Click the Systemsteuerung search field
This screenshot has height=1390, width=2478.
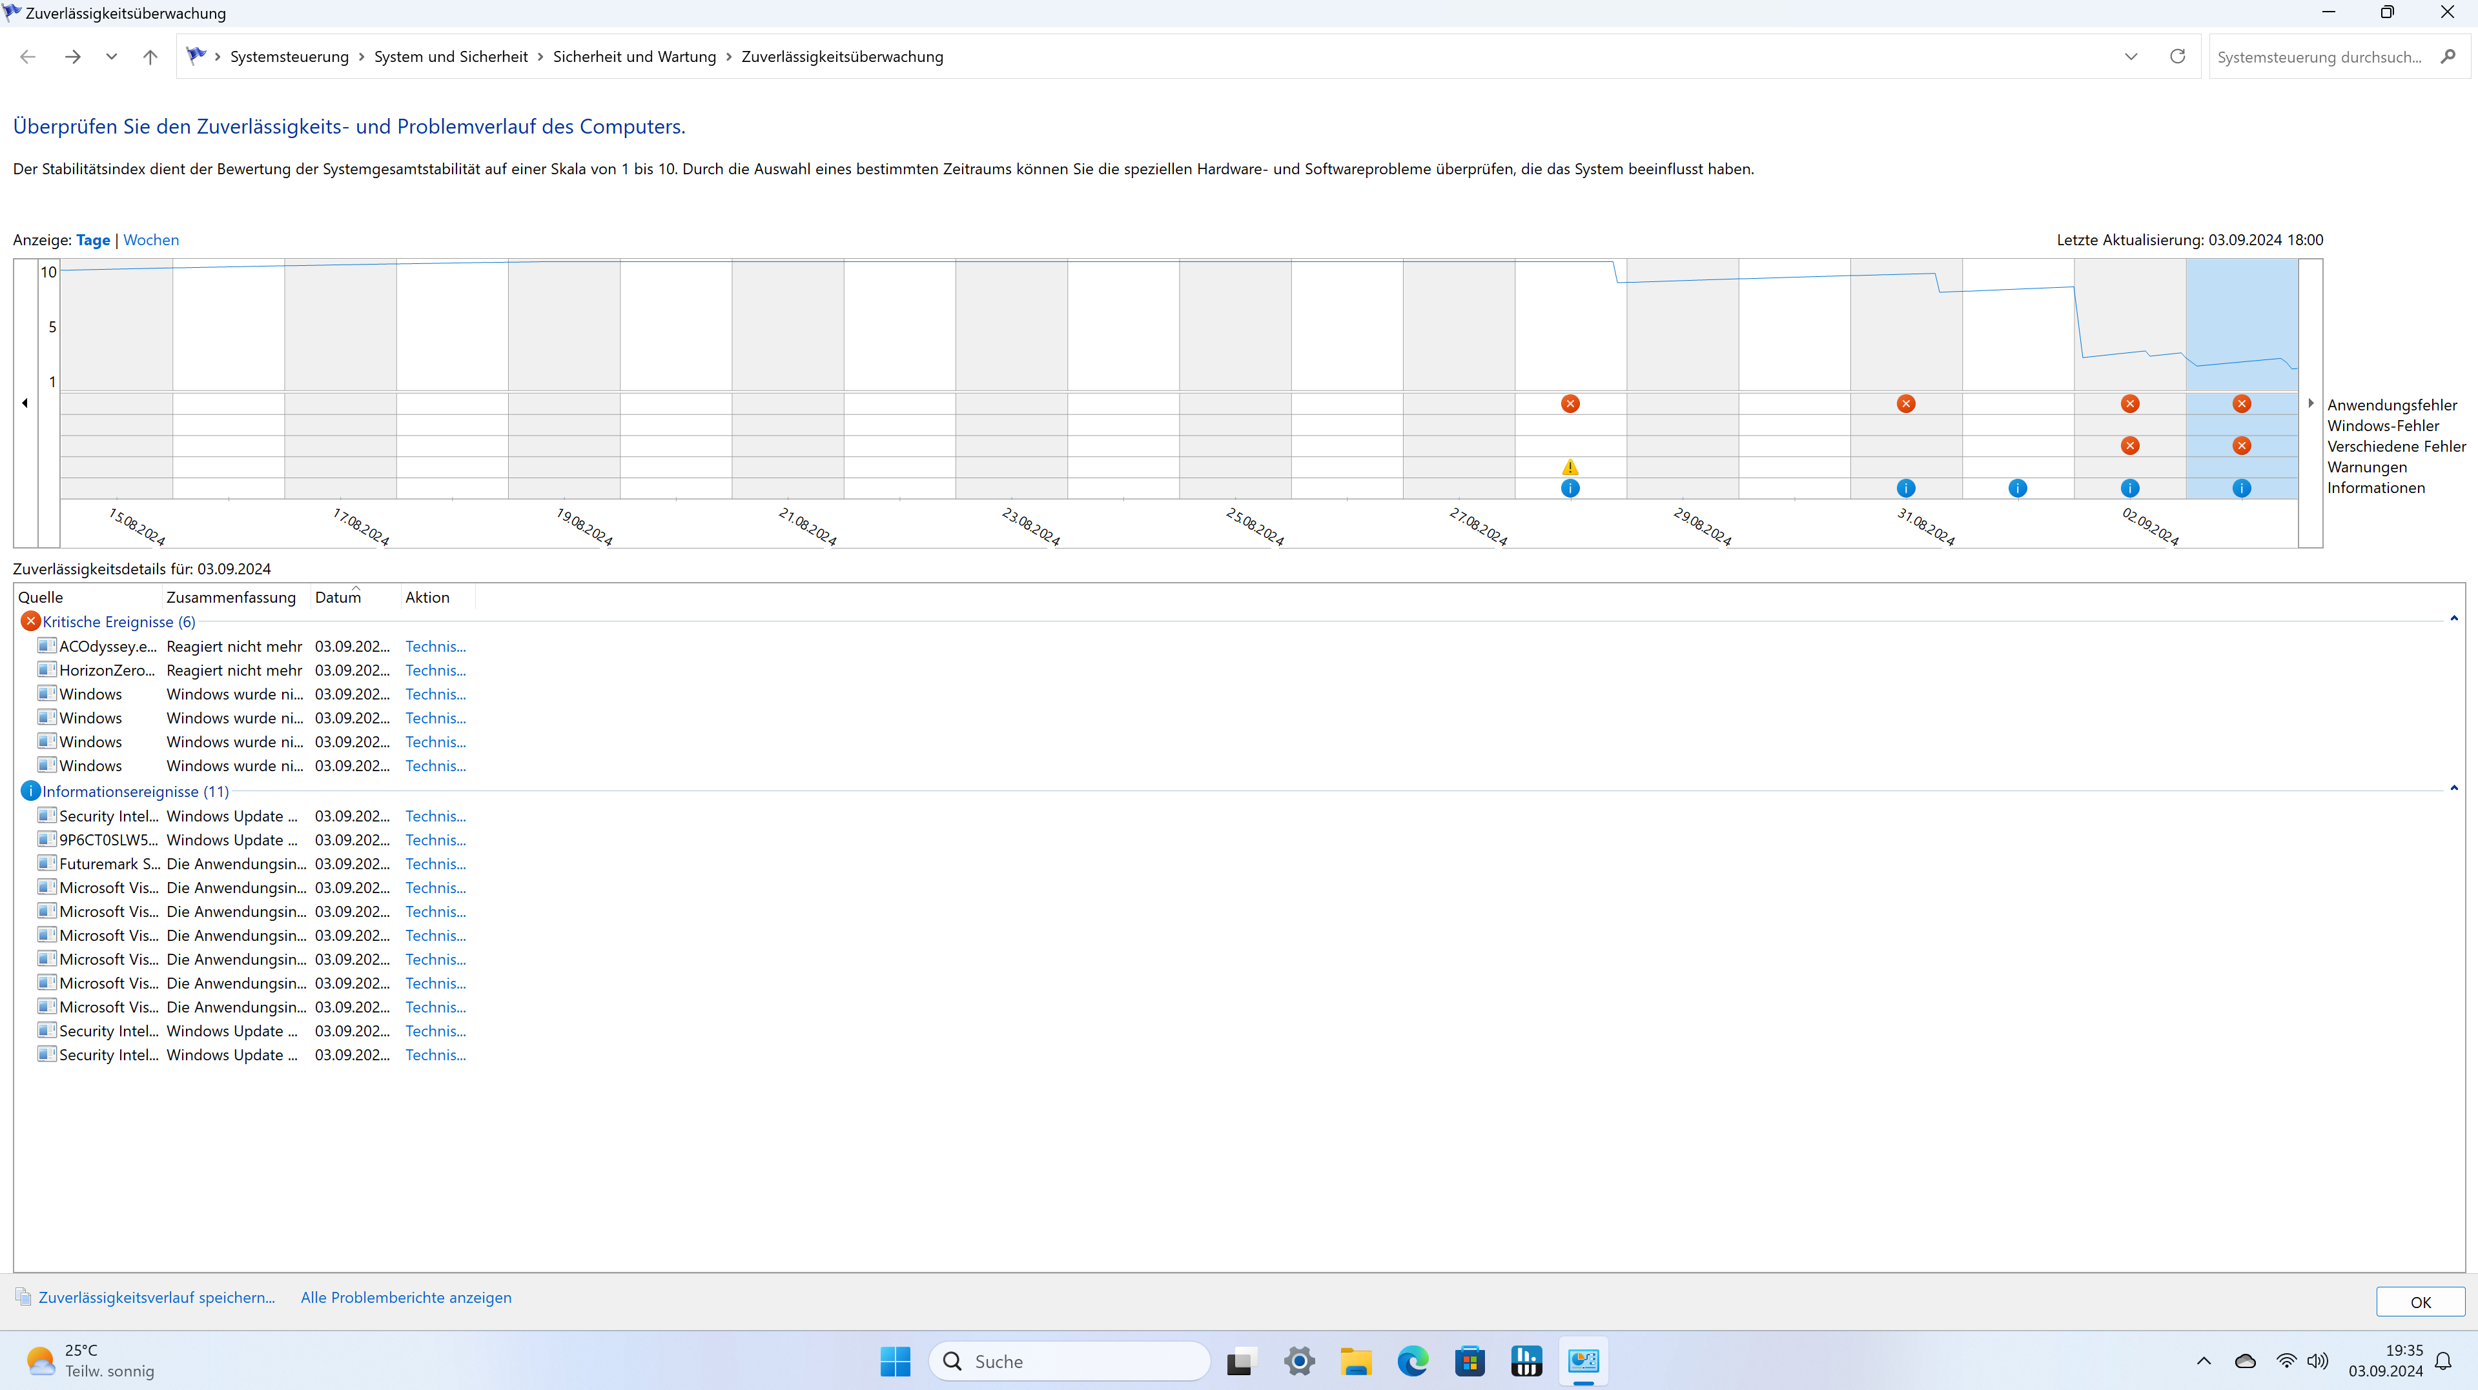[x=2319, y=57]
